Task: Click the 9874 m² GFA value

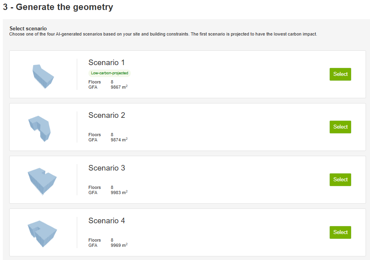Action: (x=119, y=140)
